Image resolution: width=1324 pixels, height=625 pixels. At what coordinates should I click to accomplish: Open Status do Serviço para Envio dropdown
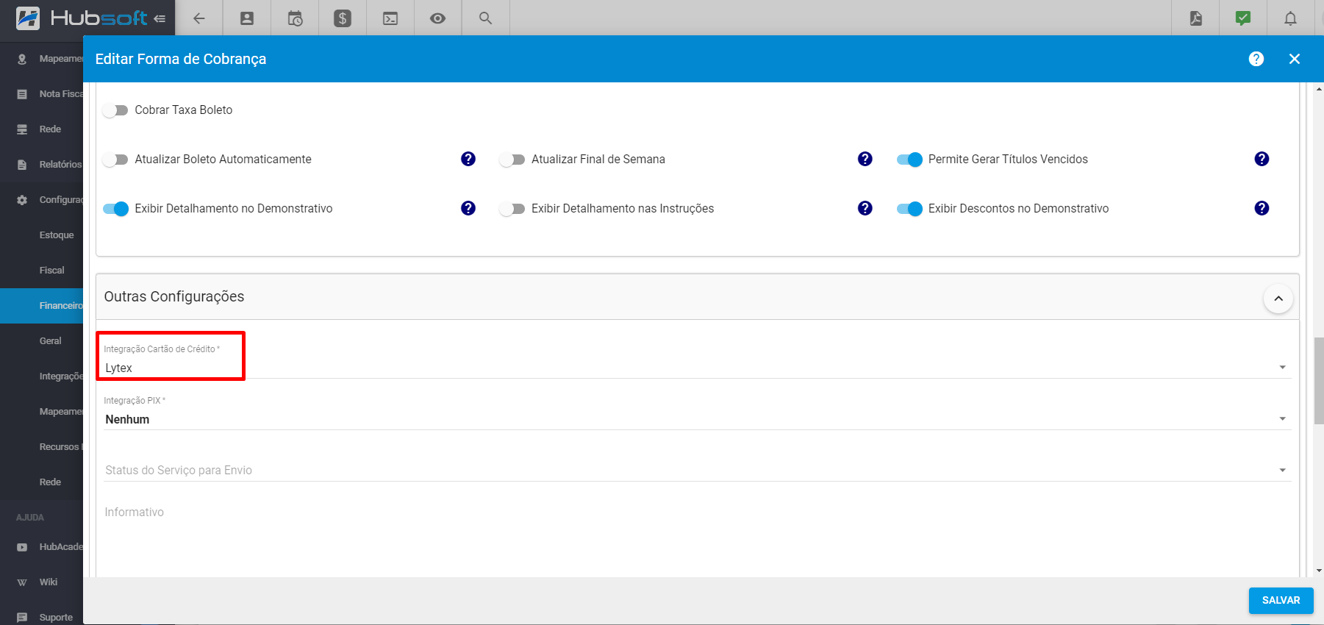697,471
